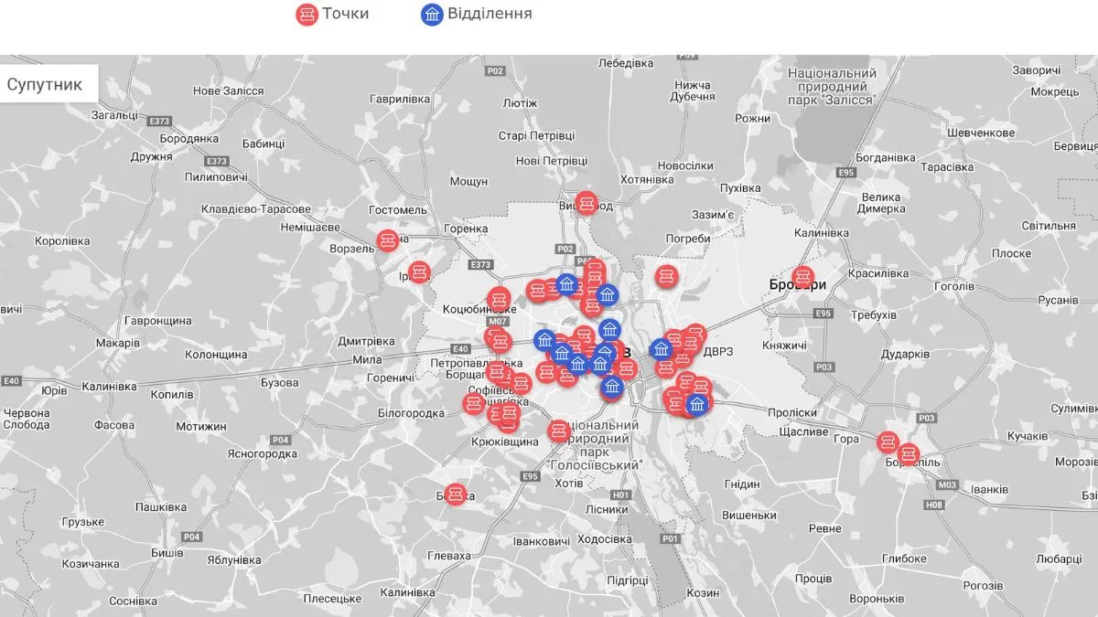Select the red marker near Ворзель

click(387, 240)
